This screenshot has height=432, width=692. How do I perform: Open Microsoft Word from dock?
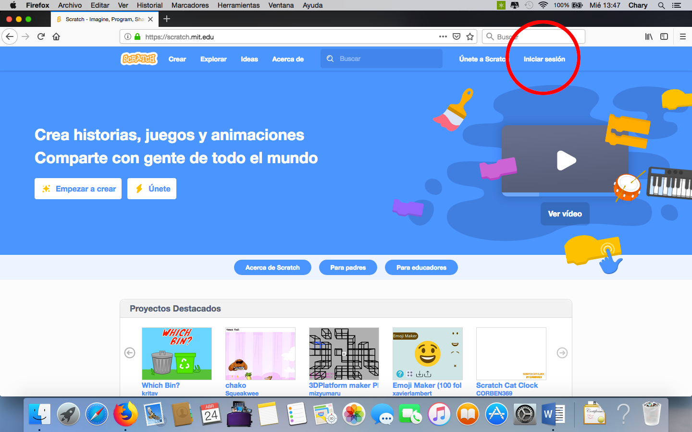tap(553, 414)
